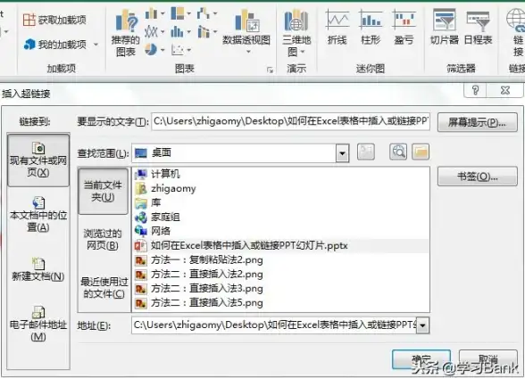
Task: Click the Link (链接) globe icon
Action: (517, 20)
